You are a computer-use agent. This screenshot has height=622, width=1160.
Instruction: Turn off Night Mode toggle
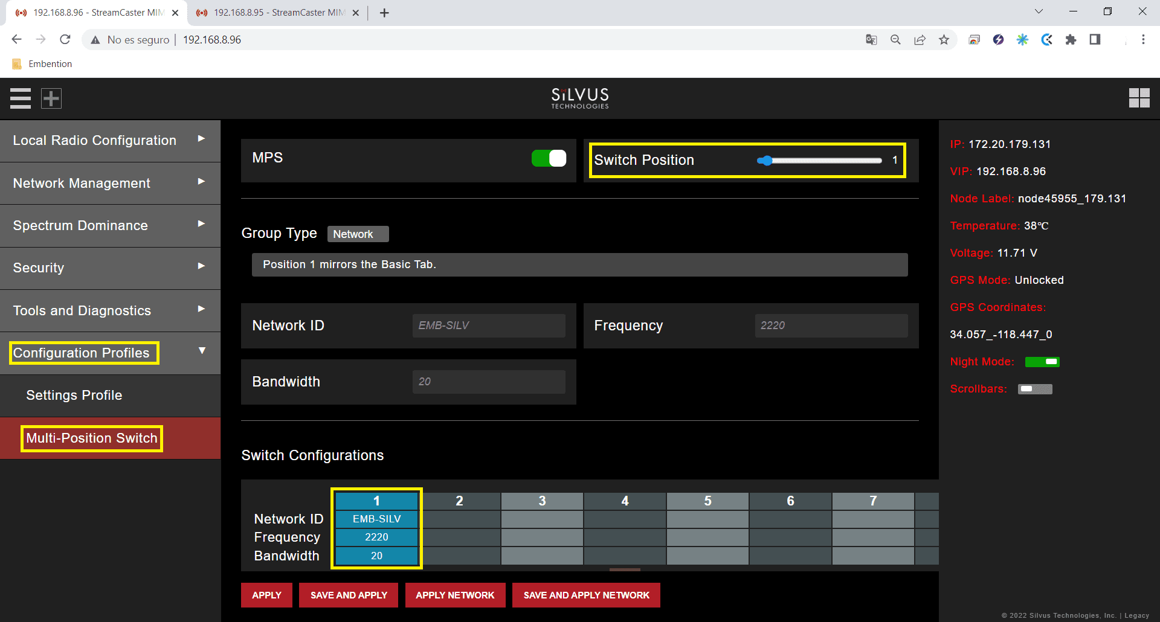tap(1042, 362)
